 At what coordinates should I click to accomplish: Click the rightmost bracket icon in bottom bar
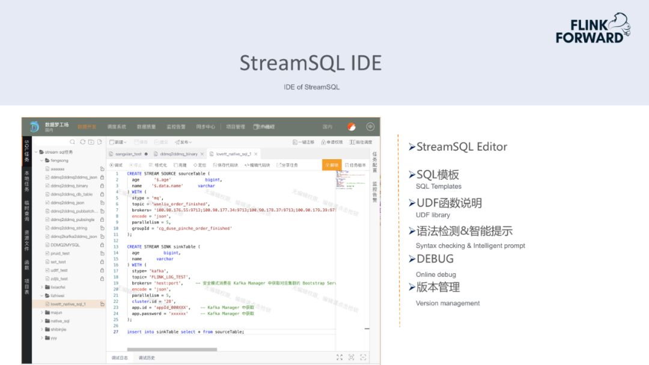(x=364, y=357)
